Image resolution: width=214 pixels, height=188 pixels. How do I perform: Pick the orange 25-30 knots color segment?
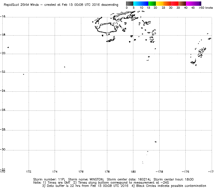point(167,3)
